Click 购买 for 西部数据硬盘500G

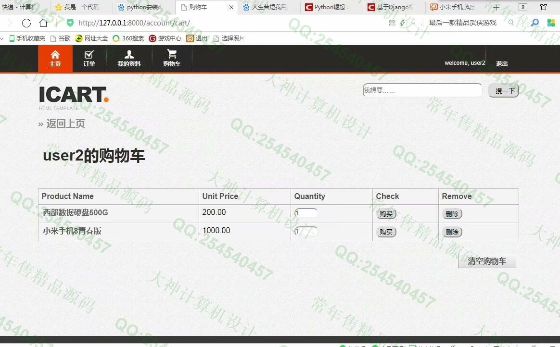click(x=386, y=213)
